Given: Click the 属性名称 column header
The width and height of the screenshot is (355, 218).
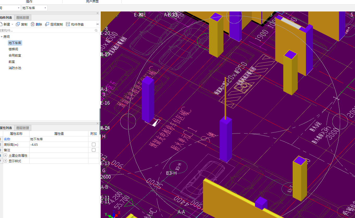Looking at the screenshot, I should click(x=16, y=134).
